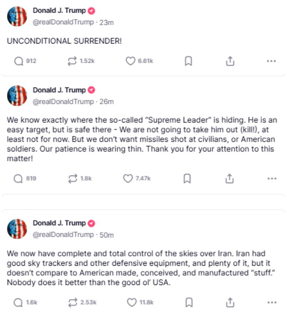
Task: Bookmark the UNCONDITIONAL SURRENDER post
Action: tap(188, 61)
